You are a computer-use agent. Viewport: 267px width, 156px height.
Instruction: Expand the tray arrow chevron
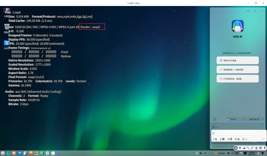pos(209,153)
